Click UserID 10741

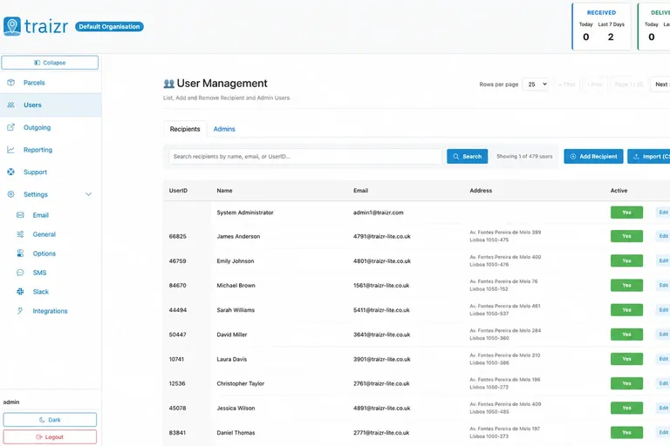click(176, 360)
